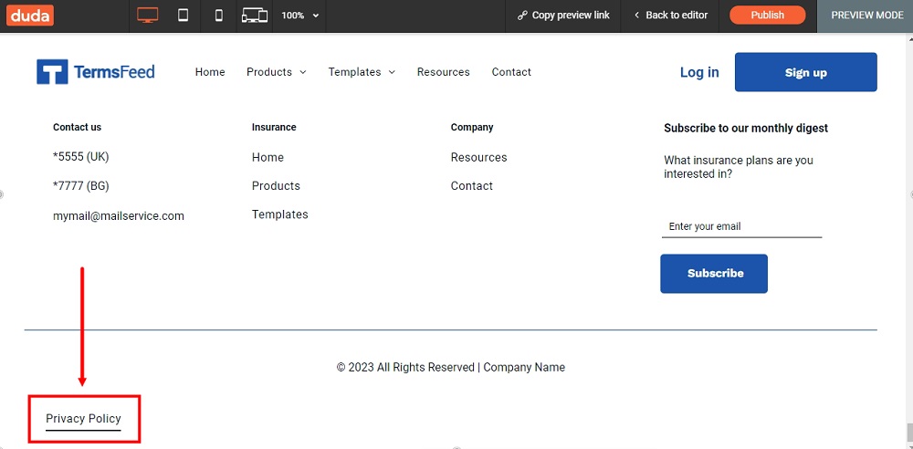Open the 100% zoom dropdown
The image size is (913, 449).
[299, 16]
